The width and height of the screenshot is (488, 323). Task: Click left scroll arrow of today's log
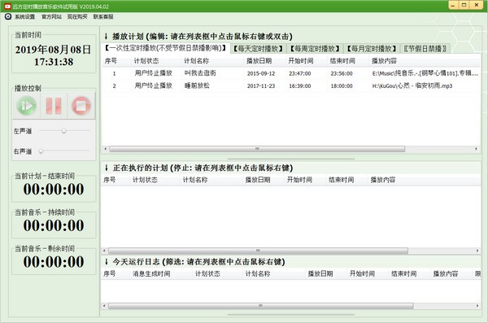click(x=104, y=306)
